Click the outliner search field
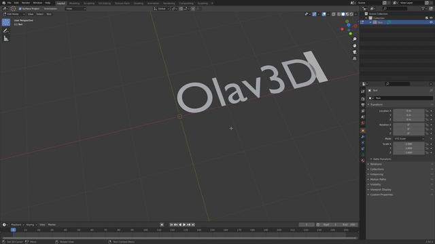Screen dimensions: 435x244 tap(395, 9)
